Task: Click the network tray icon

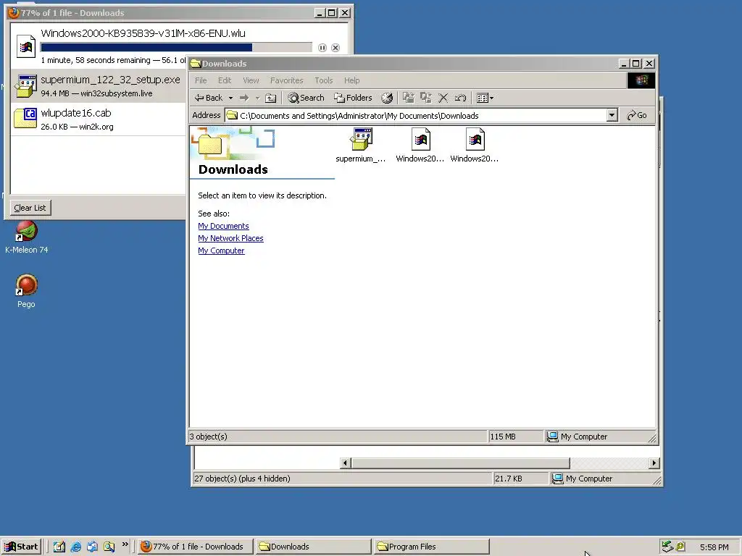Action: (x=667, y=547)
